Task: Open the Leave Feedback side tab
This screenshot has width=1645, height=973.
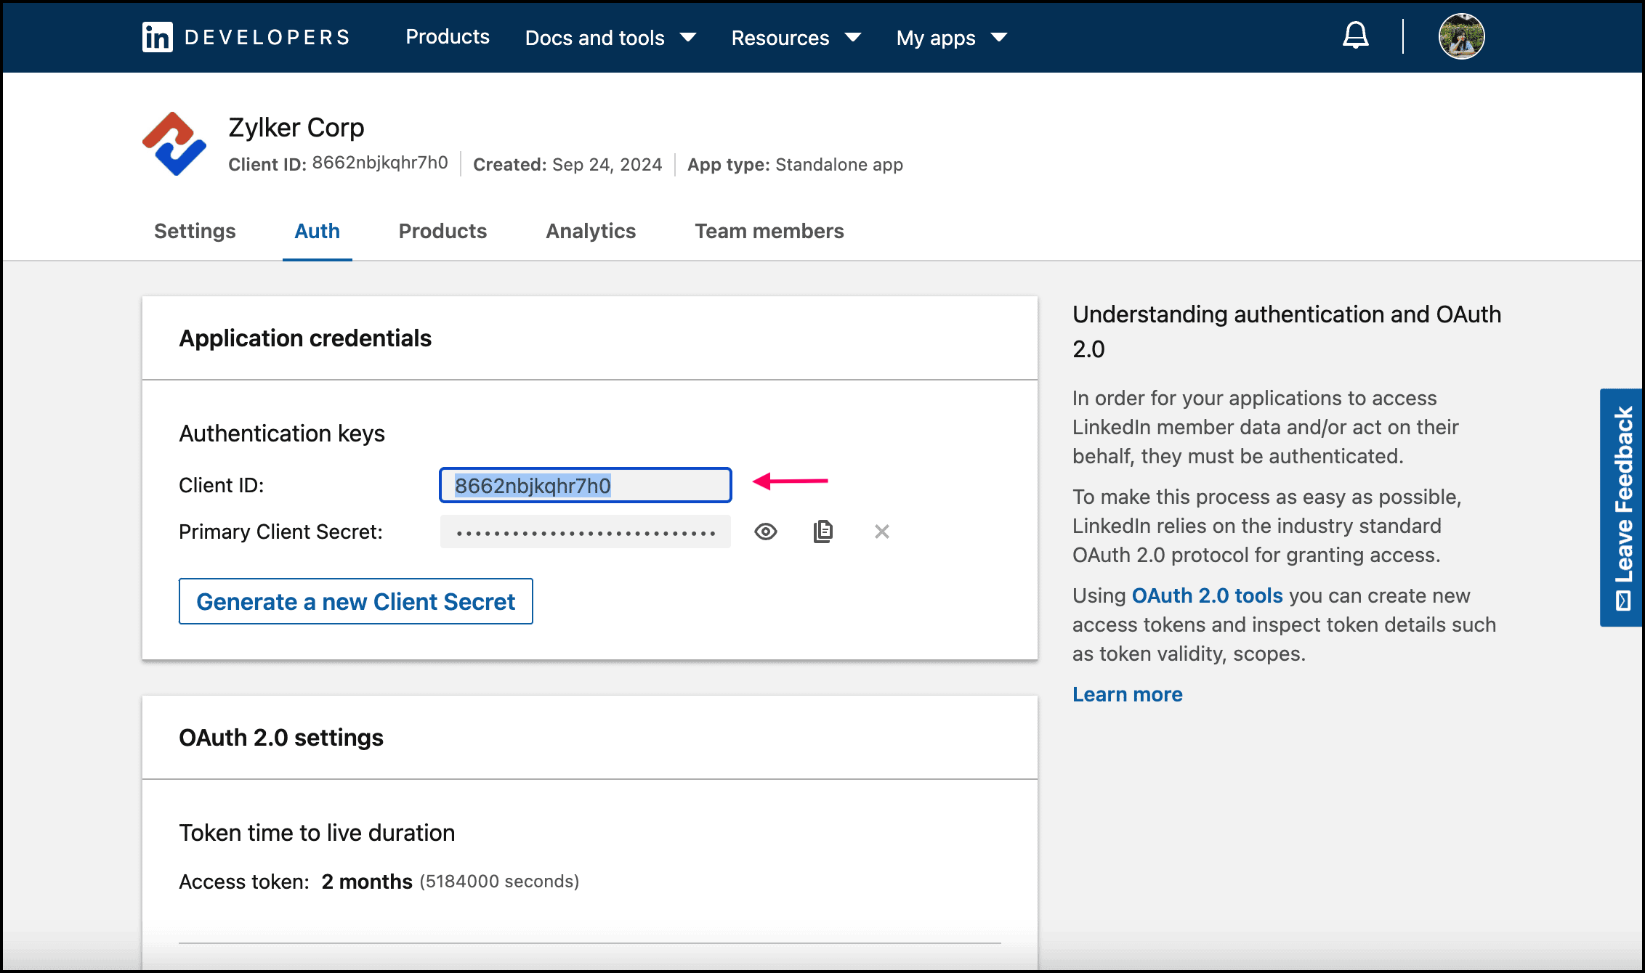Action: (1622, 507)
